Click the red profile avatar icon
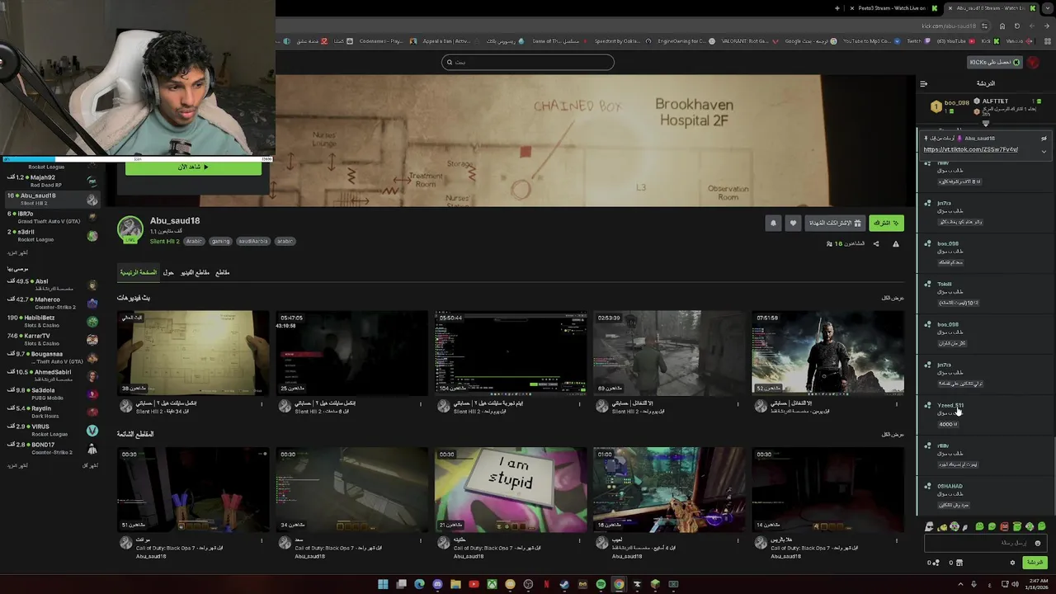Viewport: 1056px width, 594px height. tap(1034, 63)
